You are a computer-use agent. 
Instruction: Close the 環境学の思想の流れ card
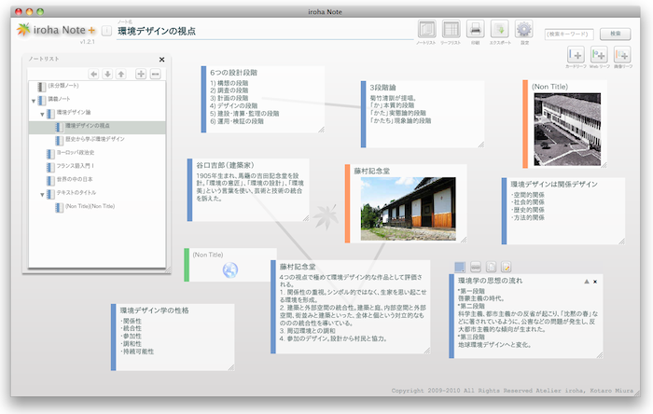tap(595, 282)
